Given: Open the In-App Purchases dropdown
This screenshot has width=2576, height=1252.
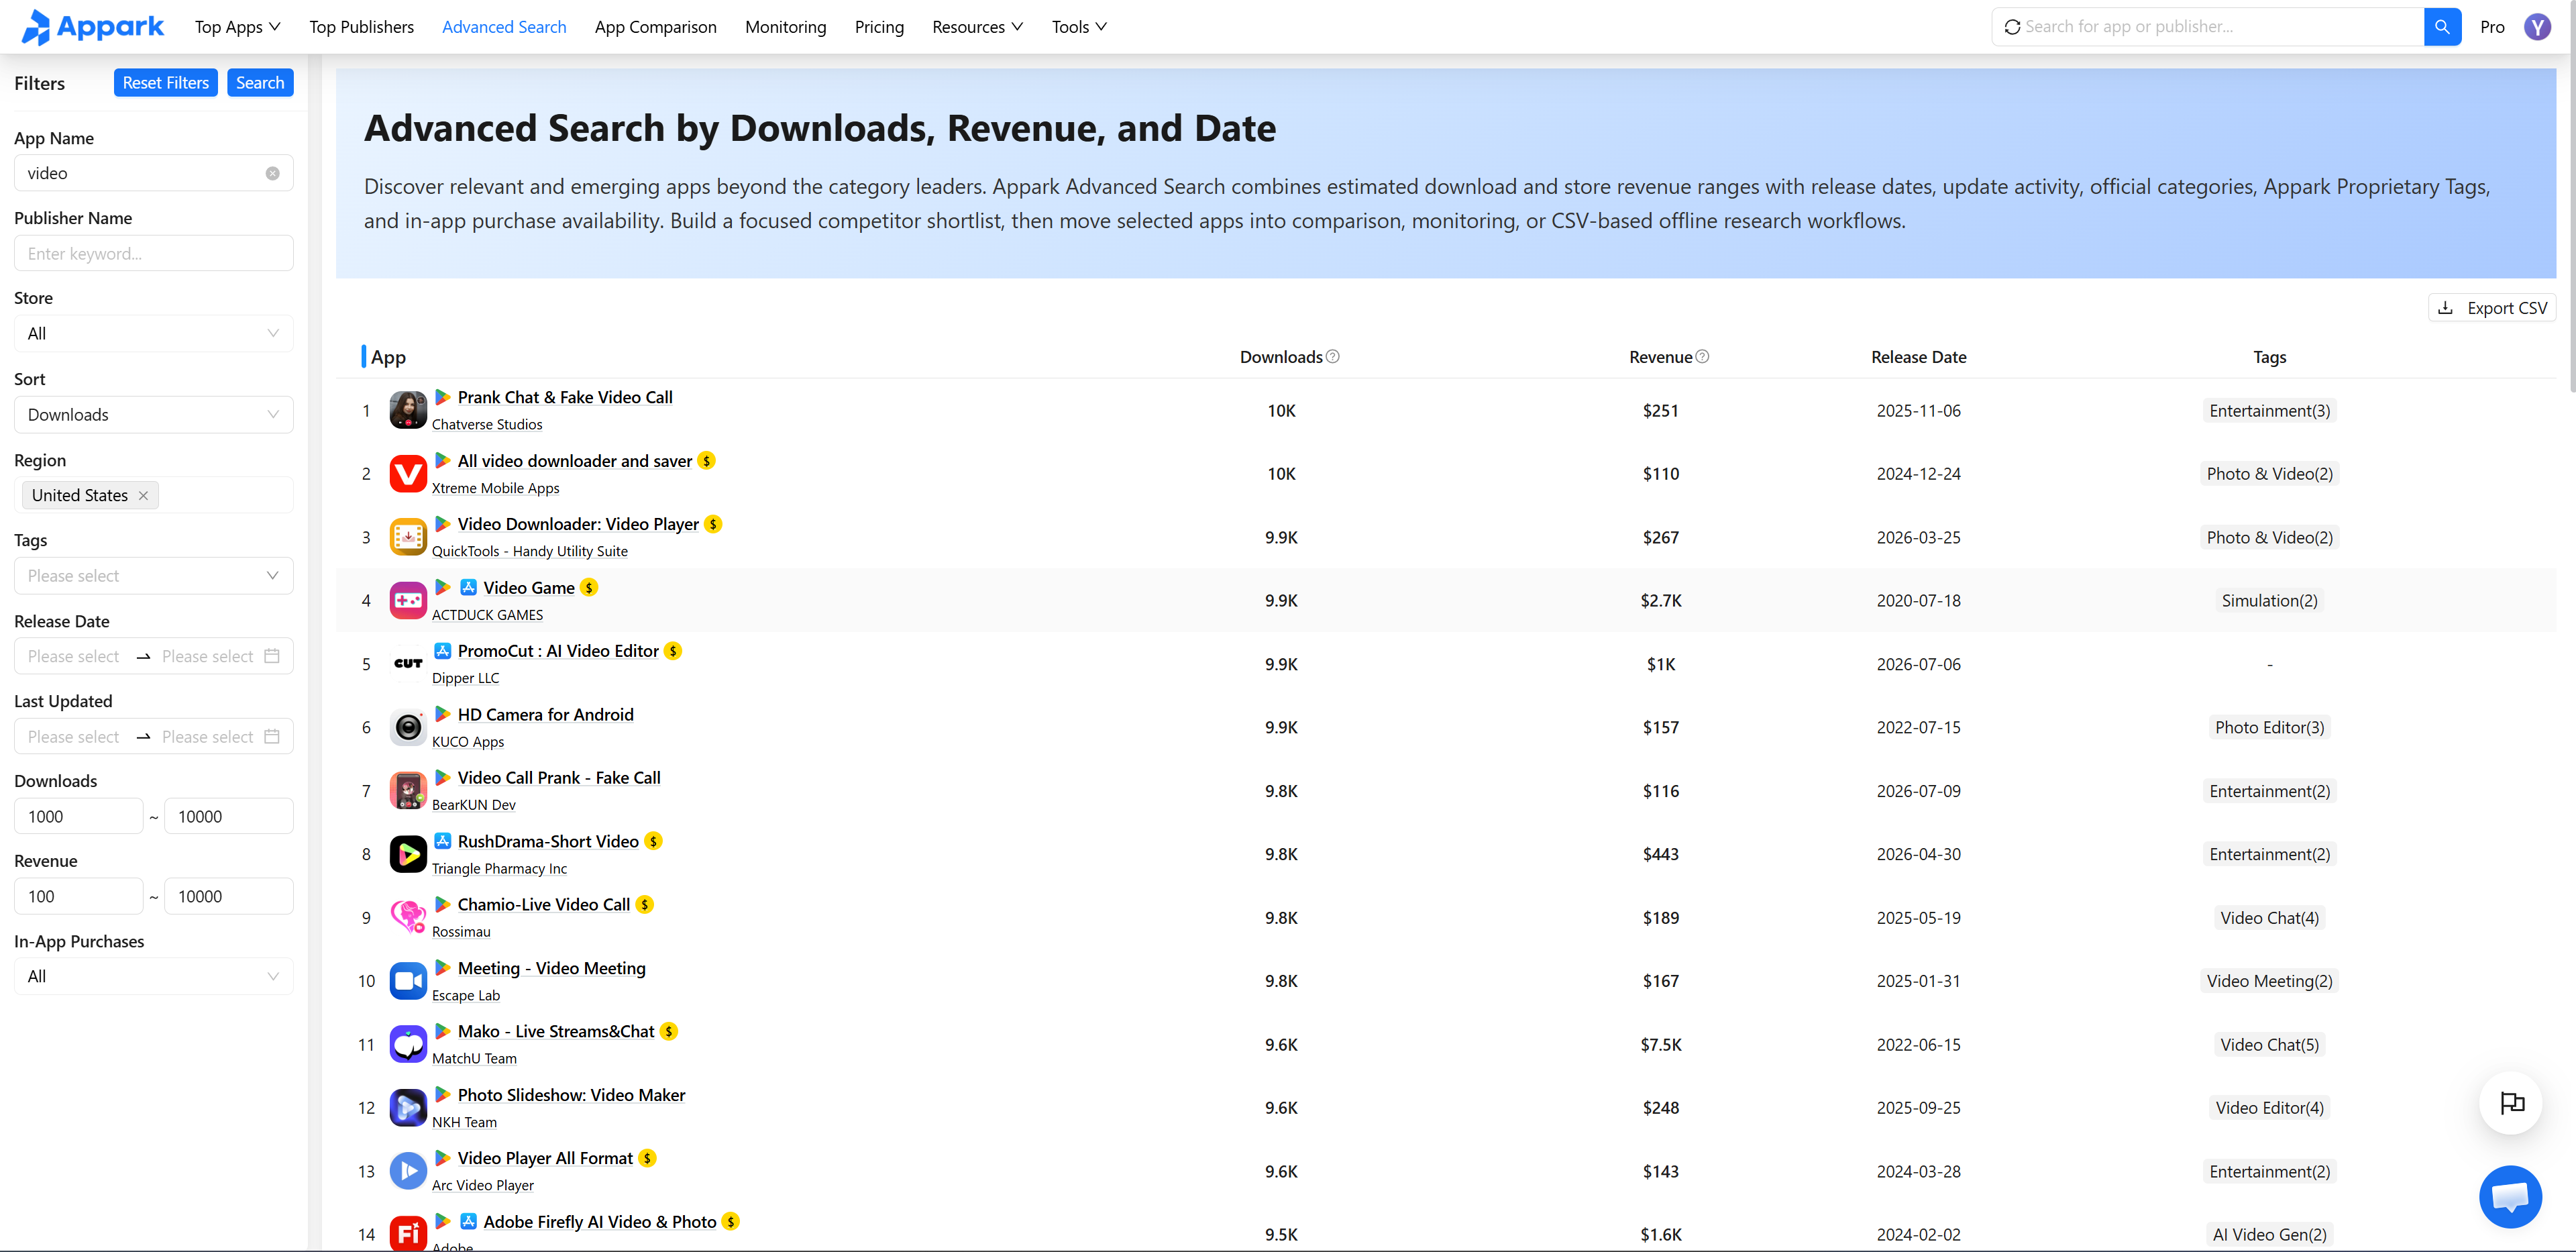Looking at the screenshot, I should (154, 977).
